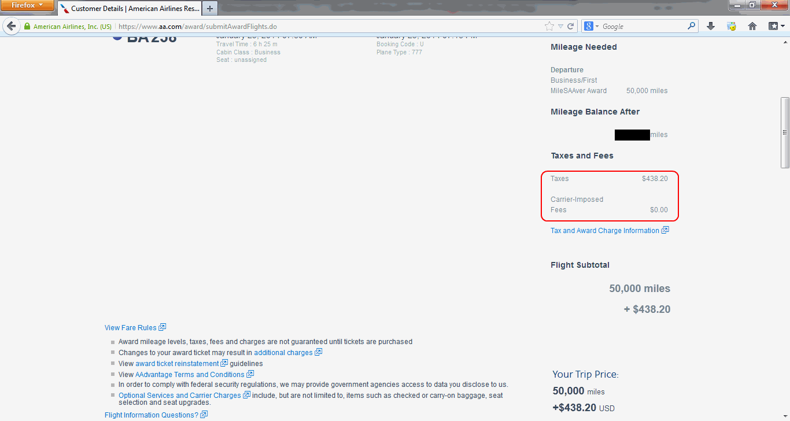Click the Flight Subtotal heading
Viewport: 790px width, 421px height.
click(580, 265)
